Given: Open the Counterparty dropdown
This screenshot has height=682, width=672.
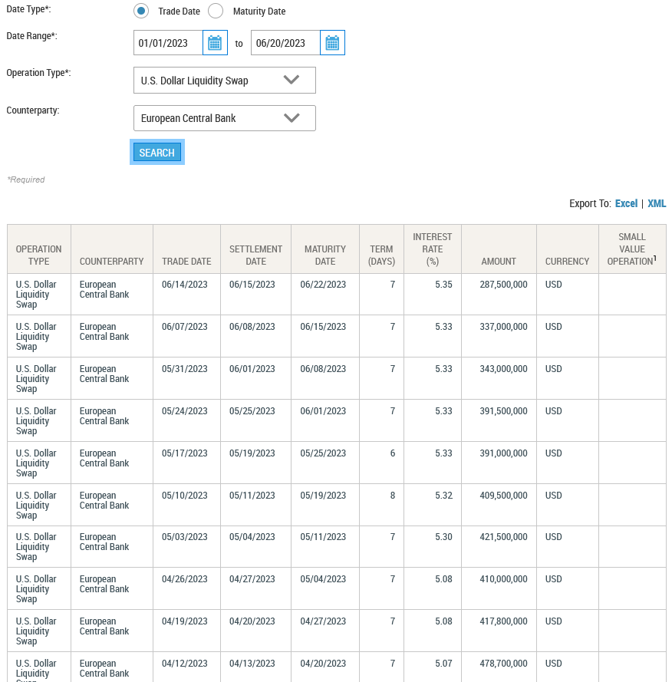Looking at the screenshot, I should (x=225, y=118).
